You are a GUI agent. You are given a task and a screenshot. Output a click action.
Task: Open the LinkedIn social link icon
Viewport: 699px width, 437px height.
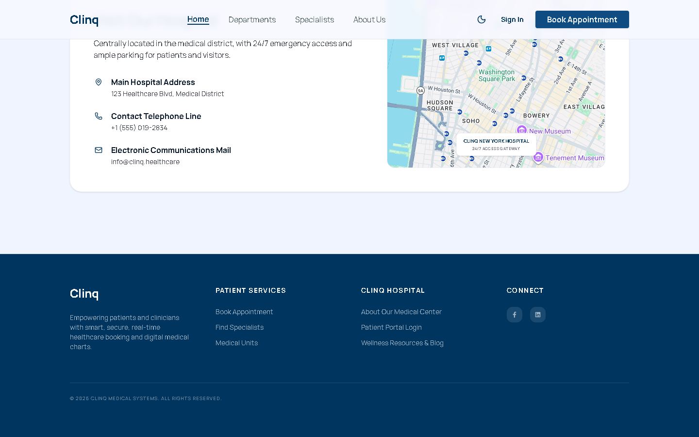[538, 315]
